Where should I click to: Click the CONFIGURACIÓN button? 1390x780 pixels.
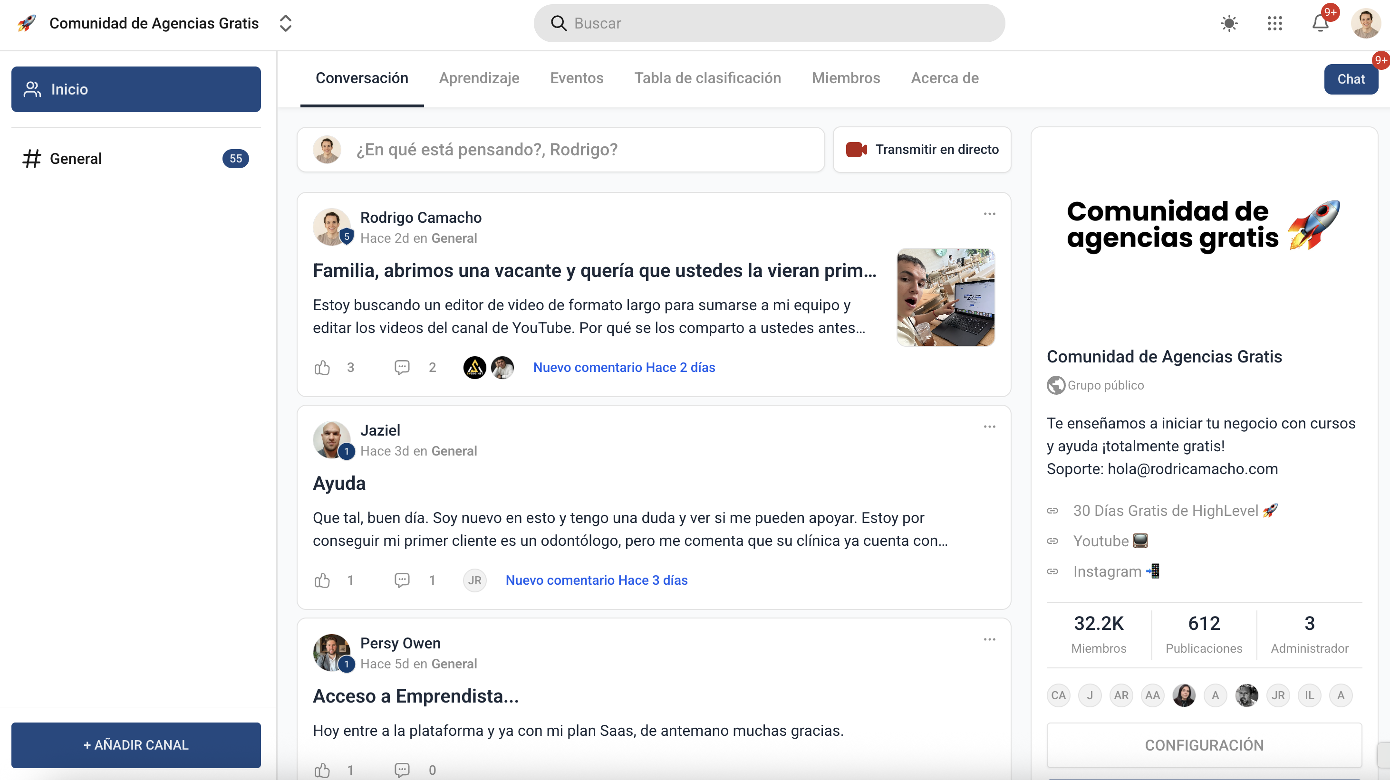coord(1204,745)
